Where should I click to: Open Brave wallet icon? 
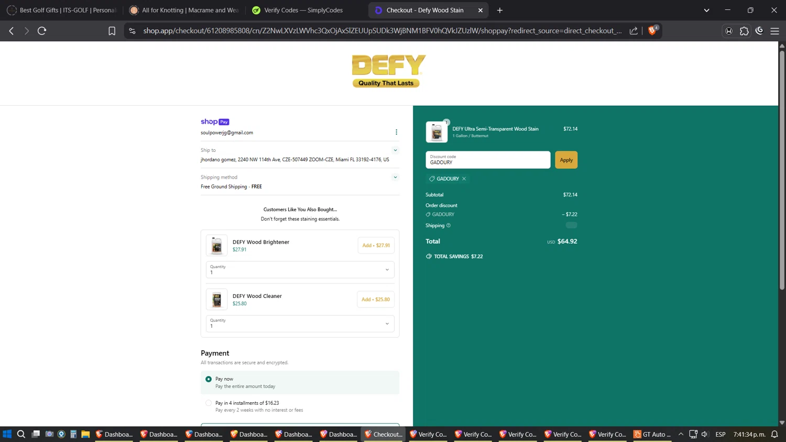[729, 31]
